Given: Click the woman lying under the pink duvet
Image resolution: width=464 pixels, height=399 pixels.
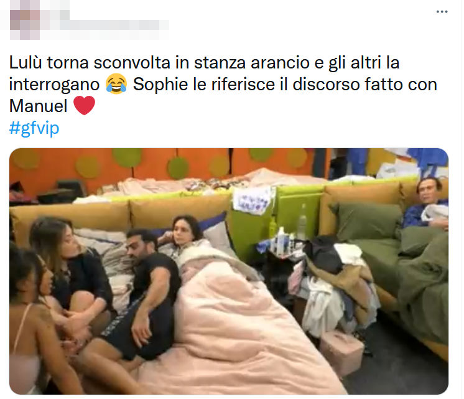Looking at the screenshot, I should tap(185, 233).
